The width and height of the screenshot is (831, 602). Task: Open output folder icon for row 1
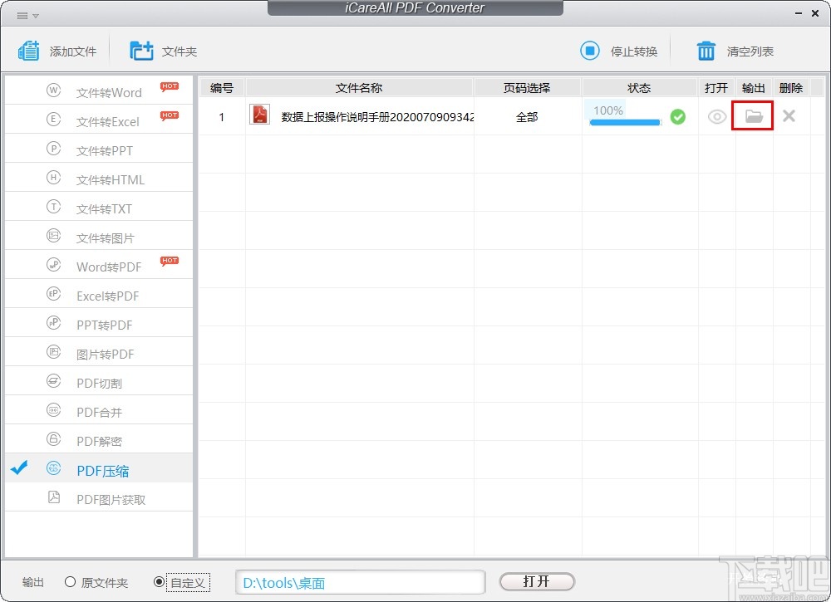[754, 116]
